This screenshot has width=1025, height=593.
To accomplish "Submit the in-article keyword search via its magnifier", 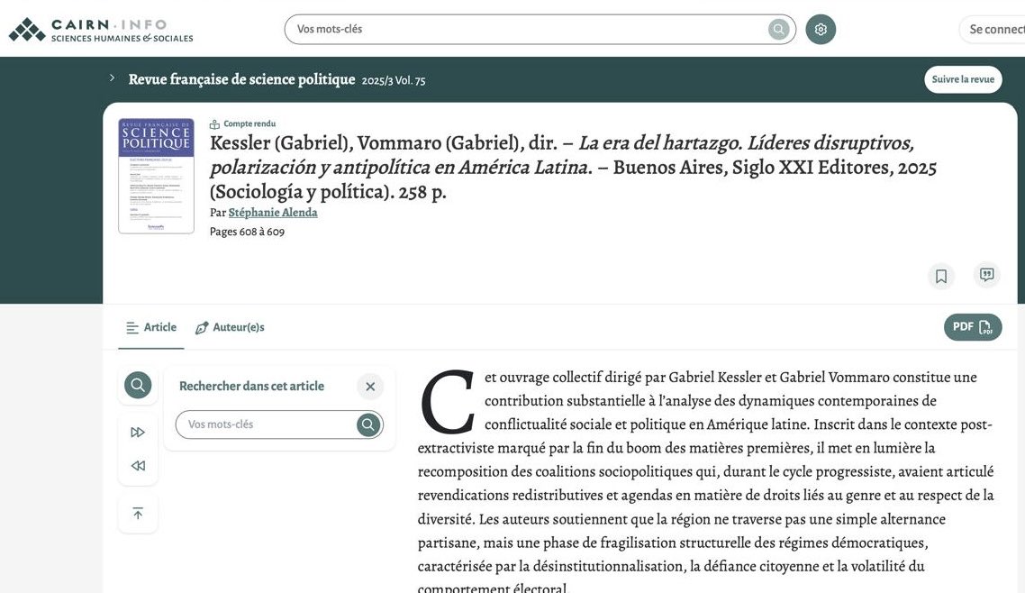I will tap(367, 424).
